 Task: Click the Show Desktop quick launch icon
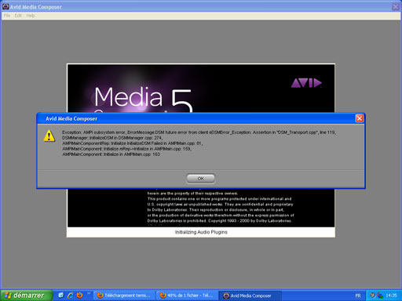61,296
